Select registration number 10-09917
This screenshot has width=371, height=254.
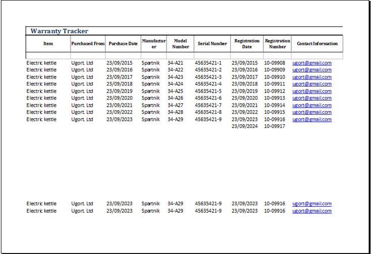(x=275, y=126)
